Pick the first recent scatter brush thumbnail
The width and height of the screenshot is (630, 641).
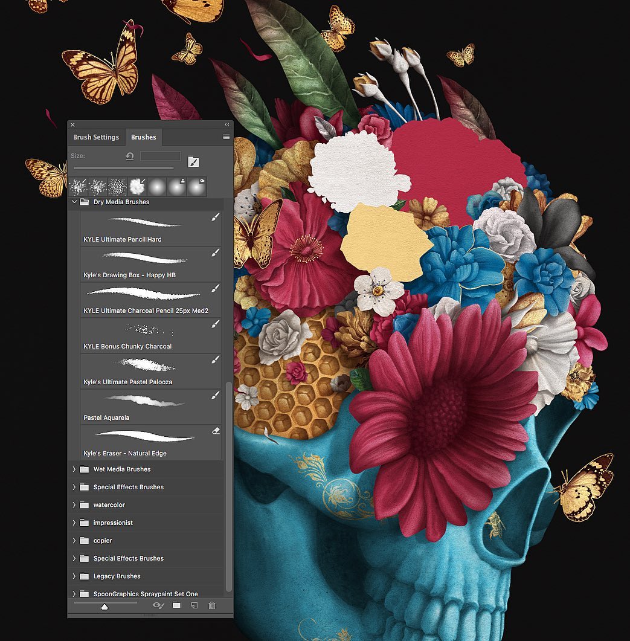tap(78, 187)
